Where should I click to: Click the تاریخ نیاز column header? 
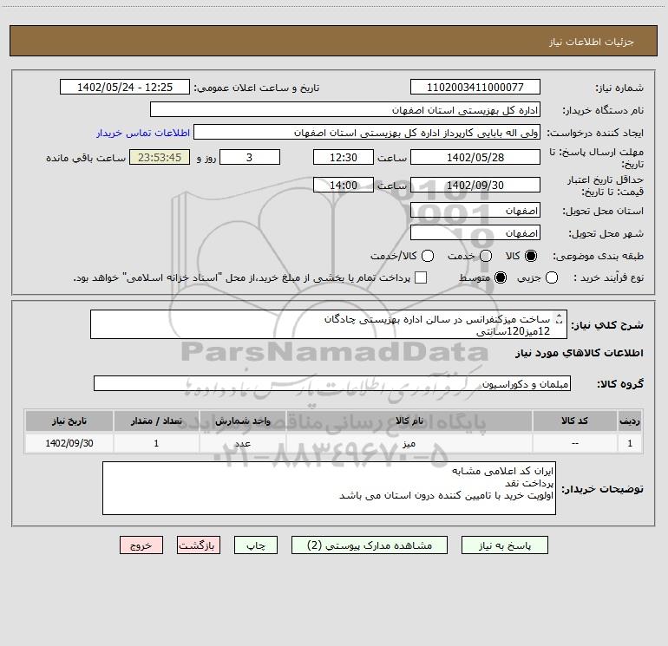[x=69, y=421]
